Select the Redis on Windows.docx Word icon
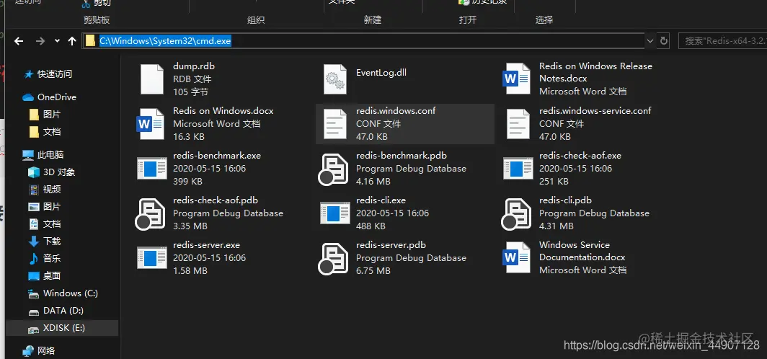 click(x=151, y=124)
